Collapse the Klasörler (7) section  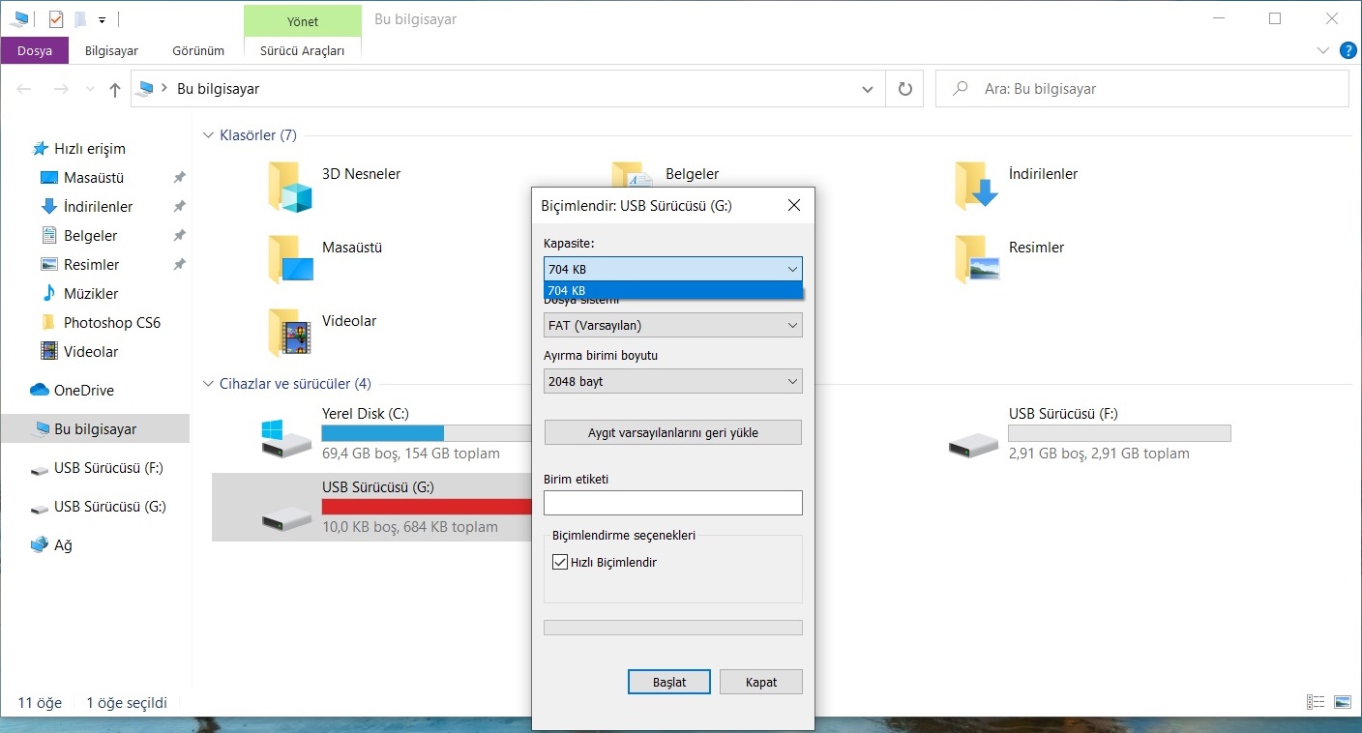[x=208, y=135]
